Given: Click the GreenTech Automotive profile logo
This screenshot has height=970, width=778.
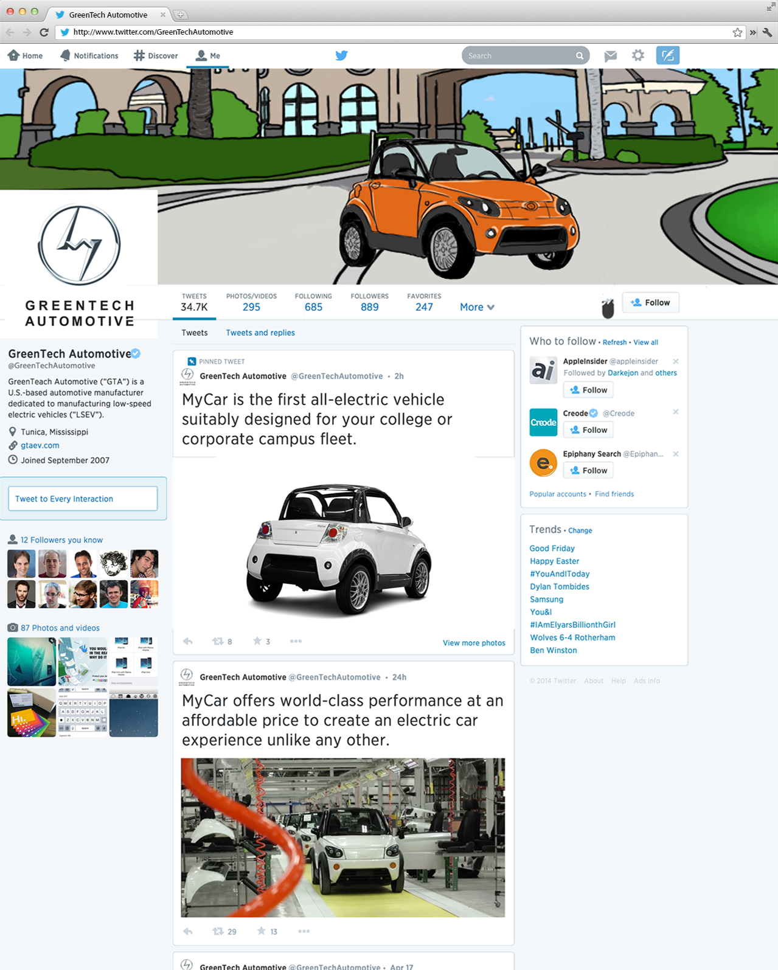Looking at the screenshot, I should pyautogui.click(x=79, y=264).
